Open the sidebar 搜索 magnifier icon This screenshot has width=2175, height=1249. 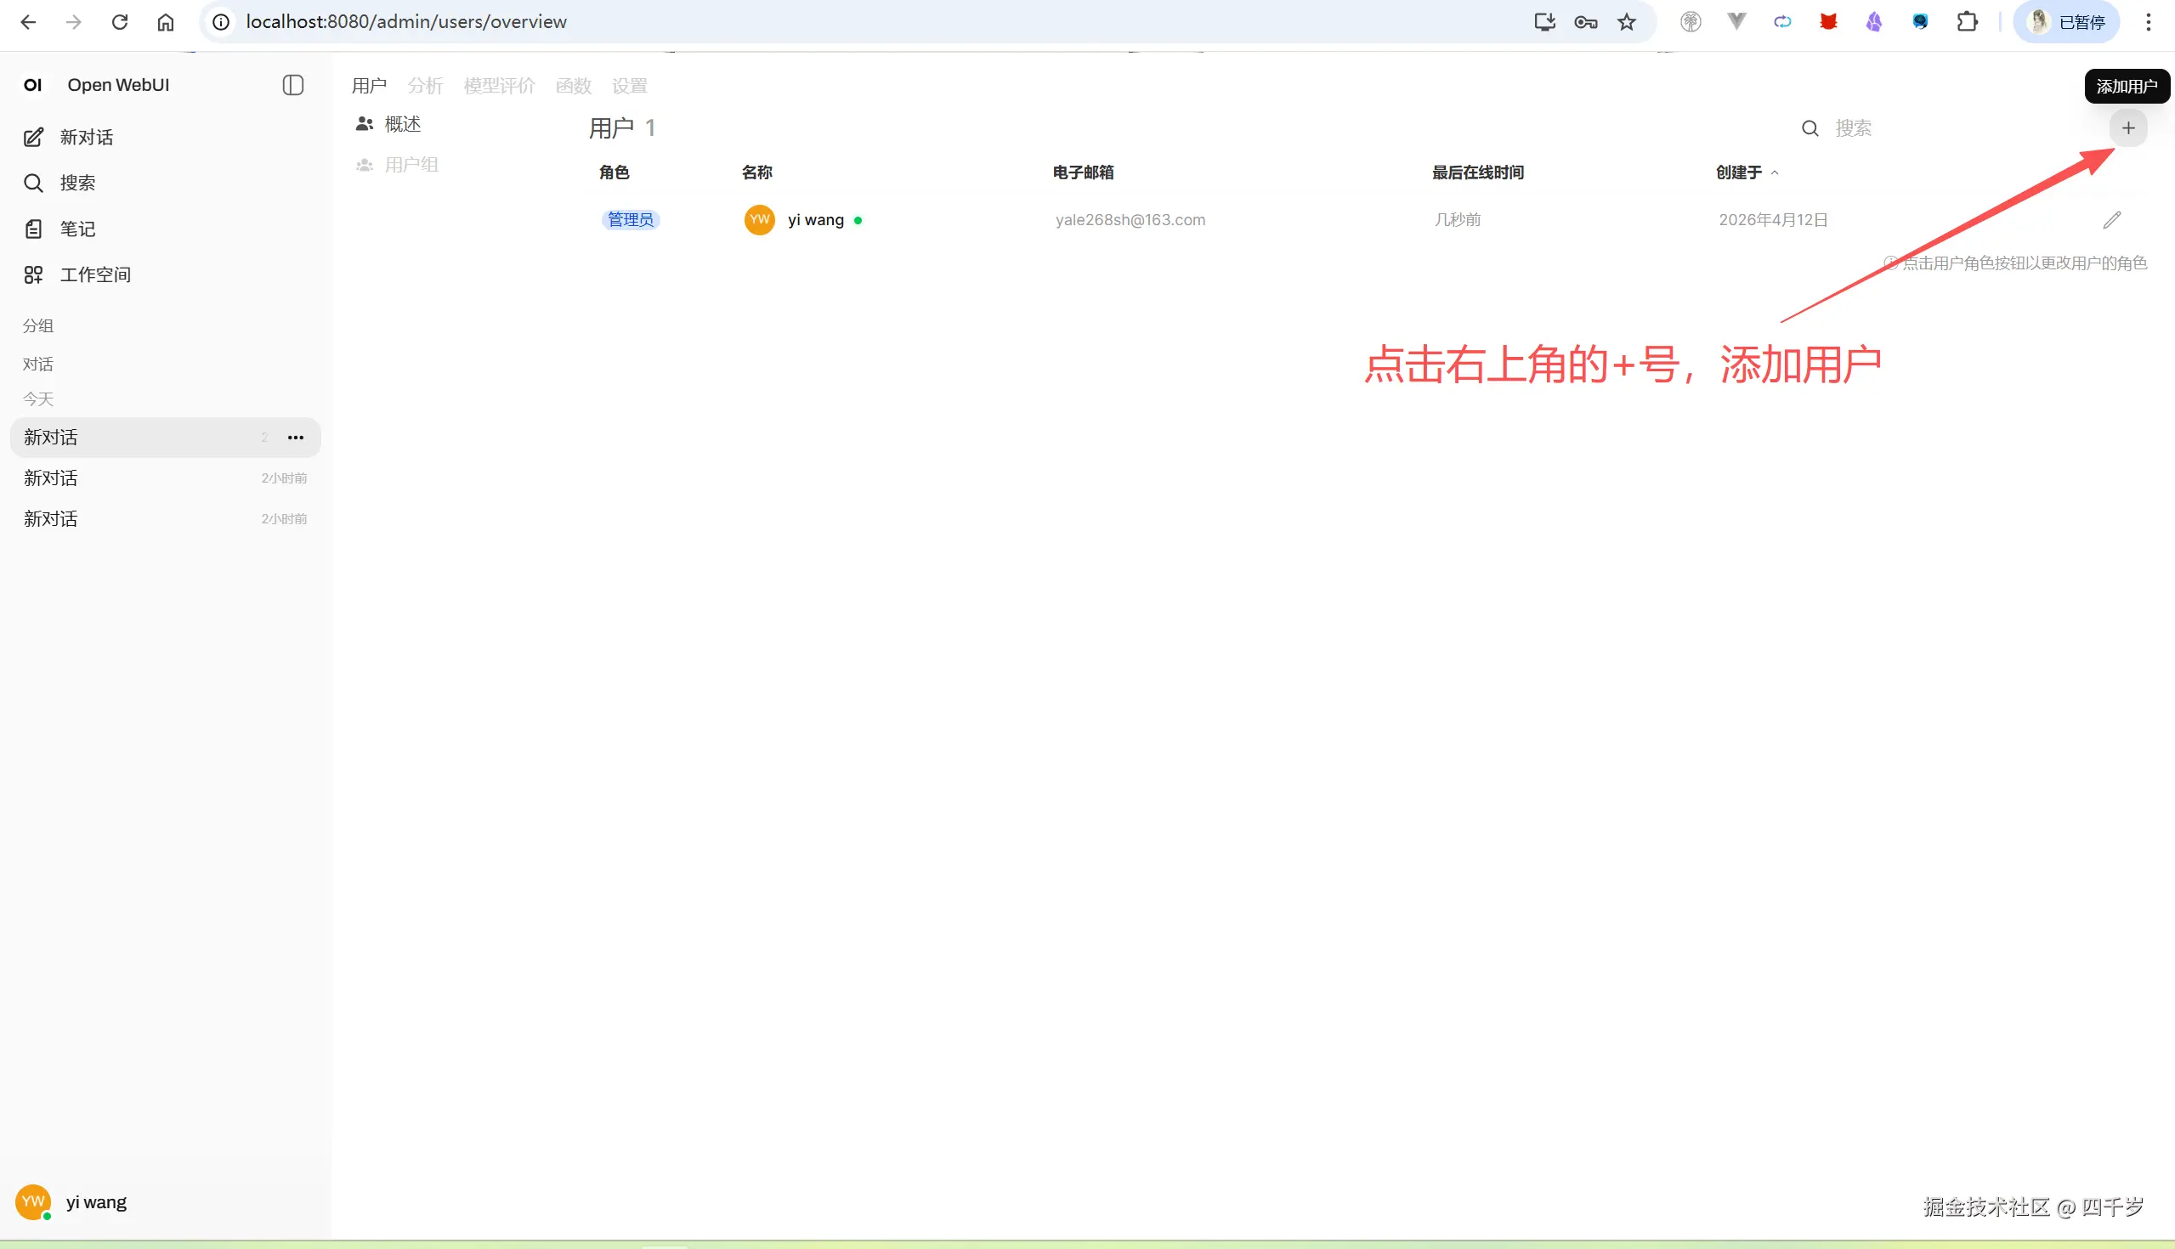[x=33, y=182]
